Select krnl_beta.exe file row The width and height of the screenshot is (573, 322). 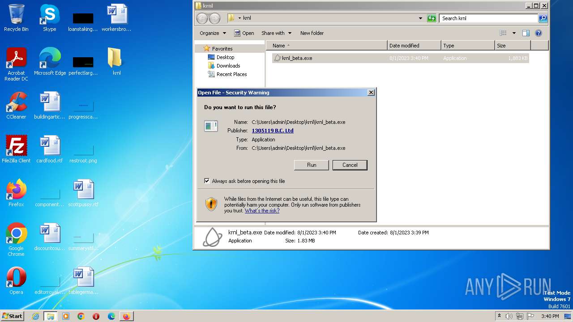pyautogui.click(x=401, y=58)
